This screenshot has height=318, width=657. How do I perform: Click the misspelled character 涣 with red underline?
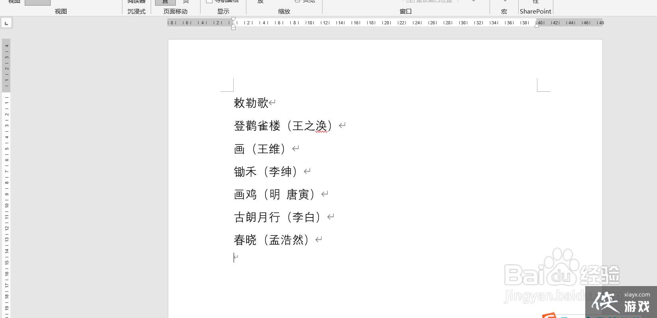321,126
